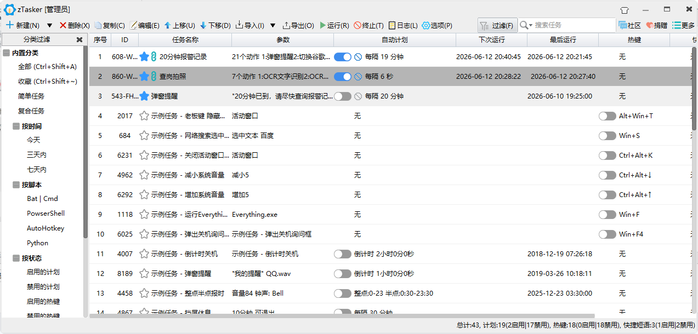
Task: Click the chain icon of 查岗拍照
Action: pyautogui.click(x=154, y=77)
